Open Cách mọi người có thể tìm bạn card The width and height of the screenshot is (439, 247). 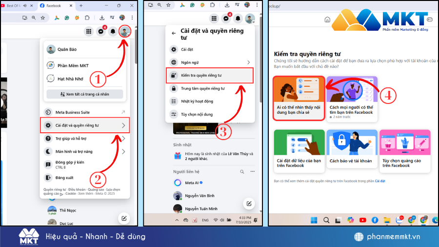click(x=352, y=99)
